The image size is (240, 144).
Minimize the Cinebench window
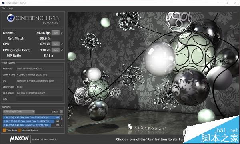[218, 3]
